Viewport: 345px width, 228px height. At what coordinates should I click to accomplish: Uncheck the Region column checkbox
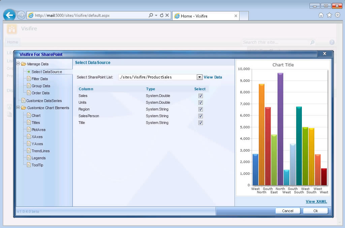click(x=200, y=109)
